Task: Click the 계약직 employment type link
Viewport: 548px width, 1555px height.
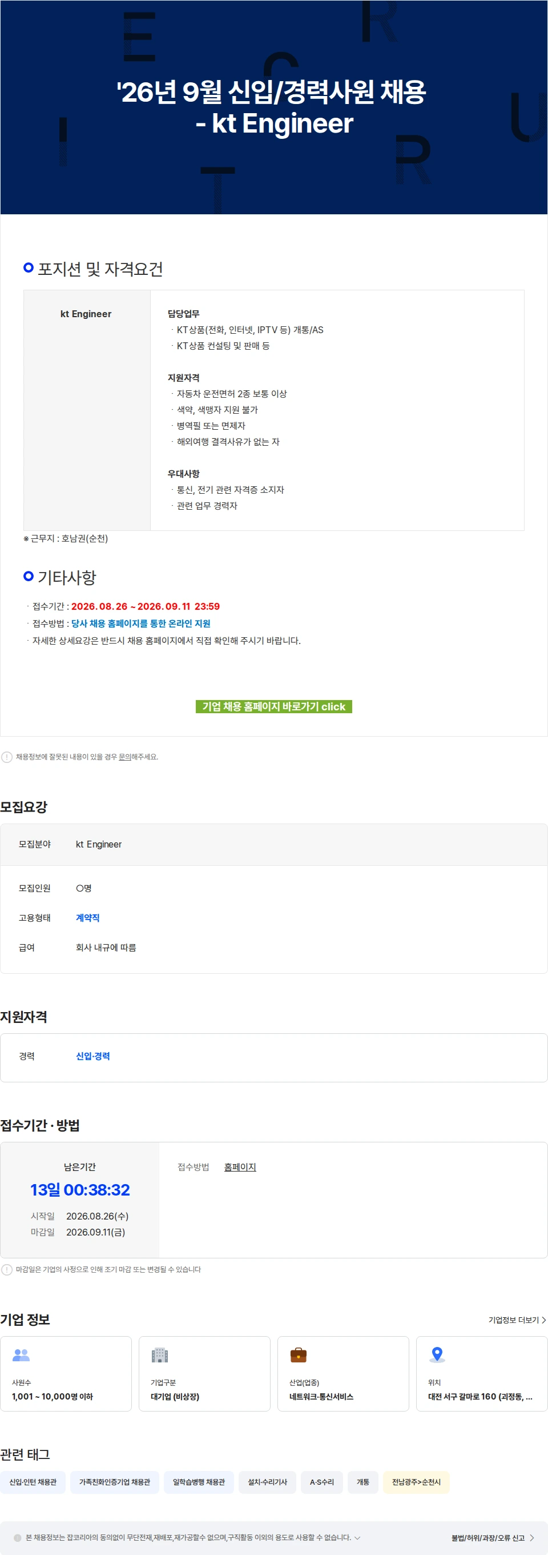Action: [87, 918]
